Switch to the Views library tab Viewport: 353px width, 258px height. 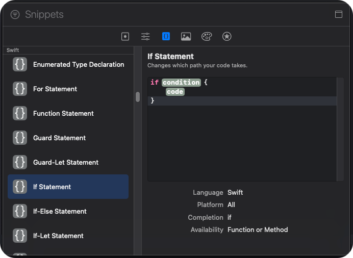pos(125,36)
